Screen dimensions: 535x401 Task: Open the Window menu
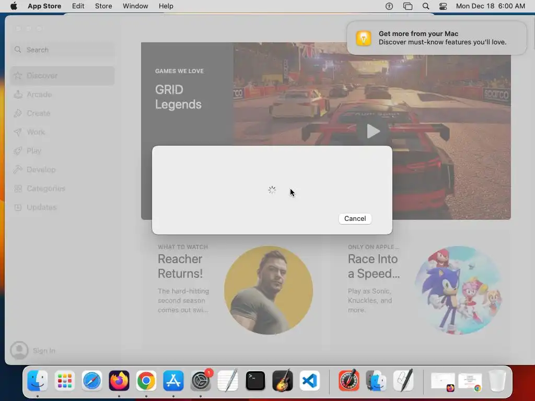[135, 6]
